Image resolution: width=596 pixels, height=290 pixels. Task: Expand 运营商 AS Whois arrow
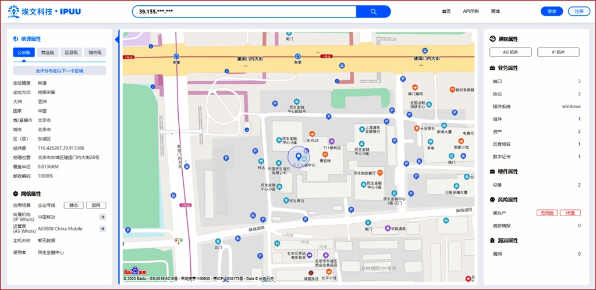point(102,229)
